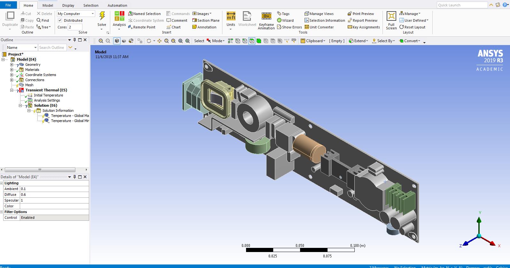Open Selection Information panel
Viewport: 510px width, 268px height.
325,20
